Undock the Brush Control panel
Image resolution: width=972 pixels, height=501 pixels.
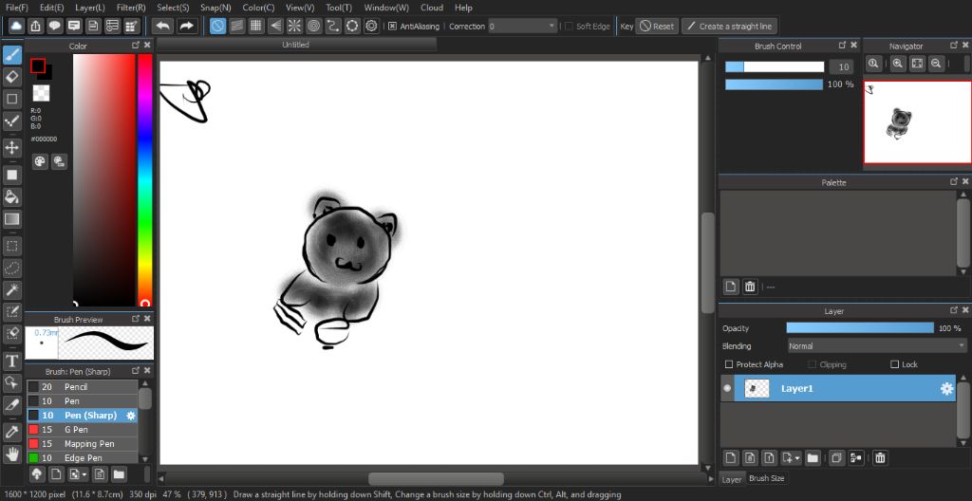coord(842,46)
